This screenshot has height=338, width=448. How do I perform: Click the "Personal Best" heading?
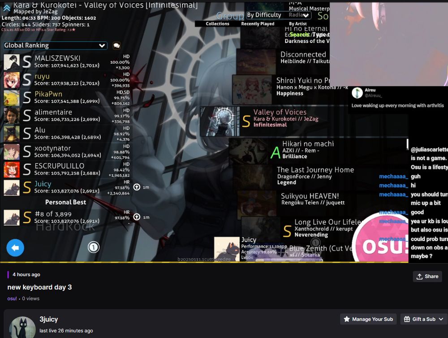coord(66,202)
